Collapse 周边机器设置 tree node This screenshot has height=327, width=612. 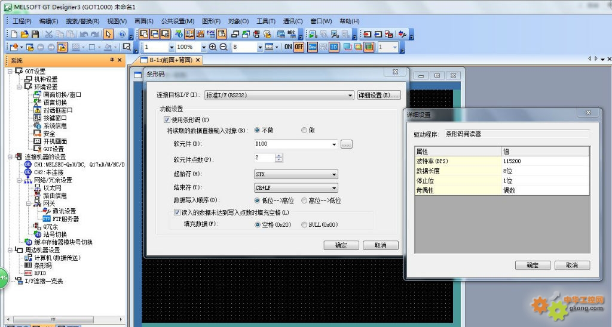click(x=10, y=250)
